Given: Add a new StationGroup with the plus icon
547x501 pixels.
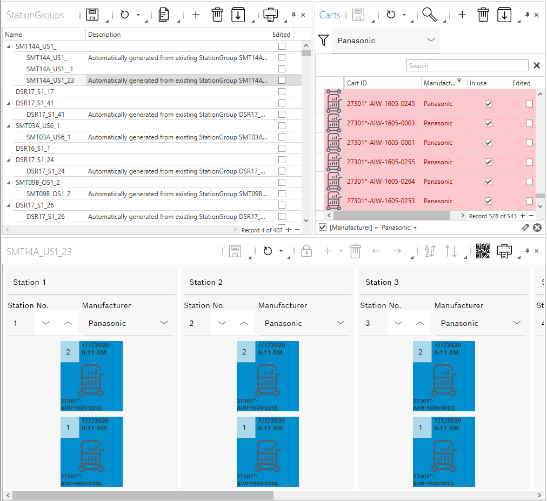Looking at the screenshot, I should coord(196,15).
